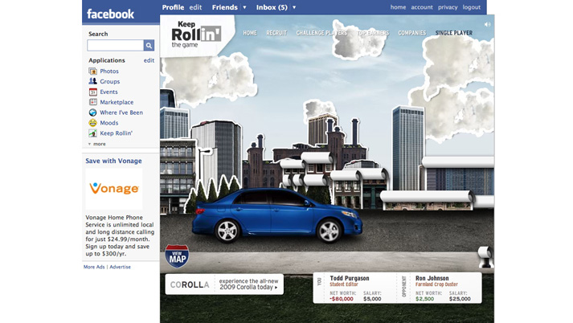This screenshot has height=323, width=573.
Task: Click the blue Corolla car
Action: pyautogui.click(x=277, y=215)
